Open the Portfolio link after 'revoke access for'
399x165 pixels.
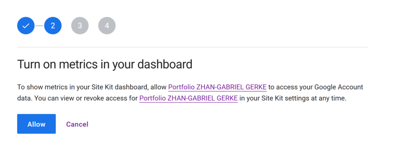pos(188,98)
